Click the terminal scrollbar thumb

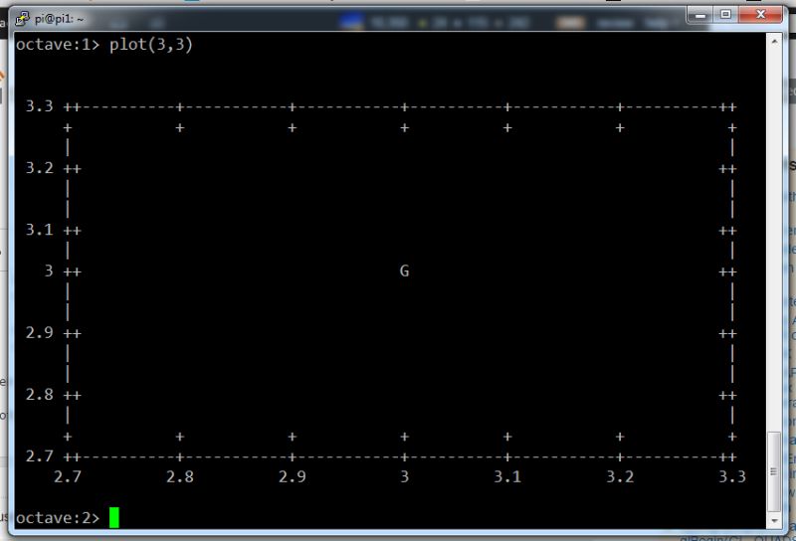[x=774, y=471]
